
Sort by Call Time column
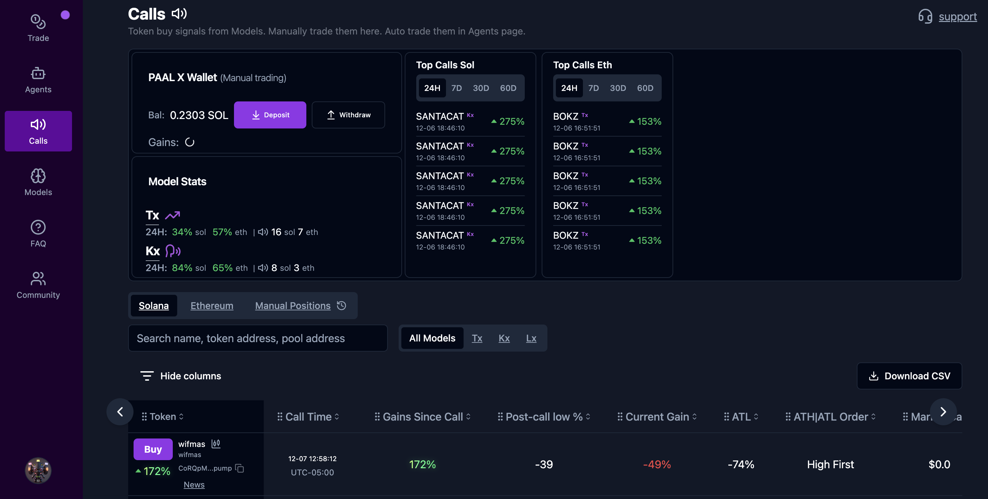coord(308,417)
